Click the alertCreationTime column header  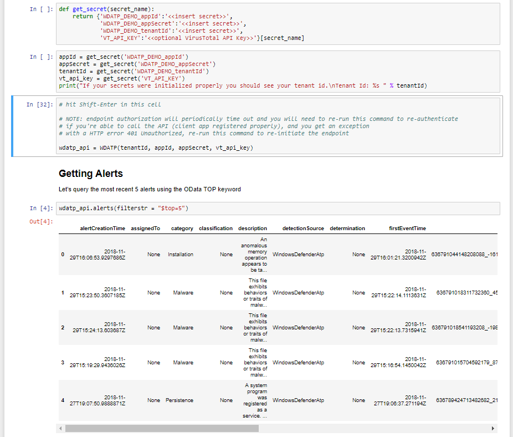tap(102, 228)
